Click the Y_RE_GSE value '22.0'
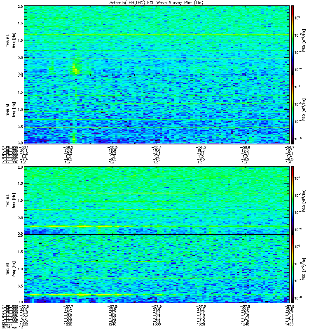The width and height of the screenshot is (309, 330). 112,309
